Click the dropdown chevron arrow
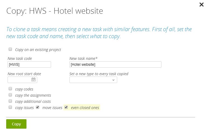Image resolution: width=206 pixels, height=134 pixels. [x=113, y=80]
